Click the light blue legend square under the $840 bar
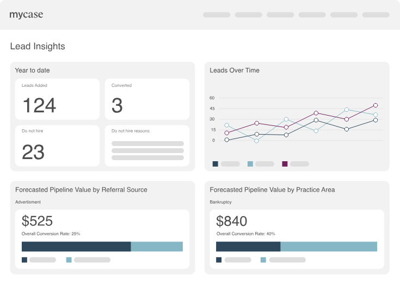The height and width of the screenshot is (285, 400). (x=263, y=260)
